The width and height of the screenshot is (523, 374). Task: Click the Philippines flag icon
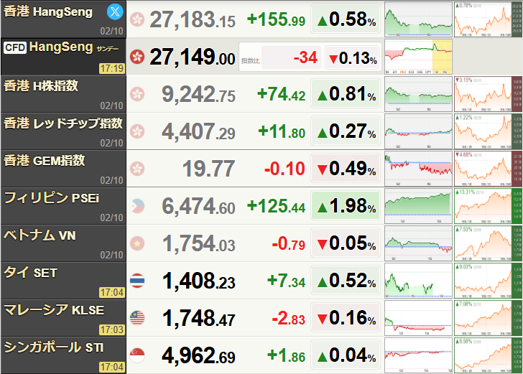[137, 206]
